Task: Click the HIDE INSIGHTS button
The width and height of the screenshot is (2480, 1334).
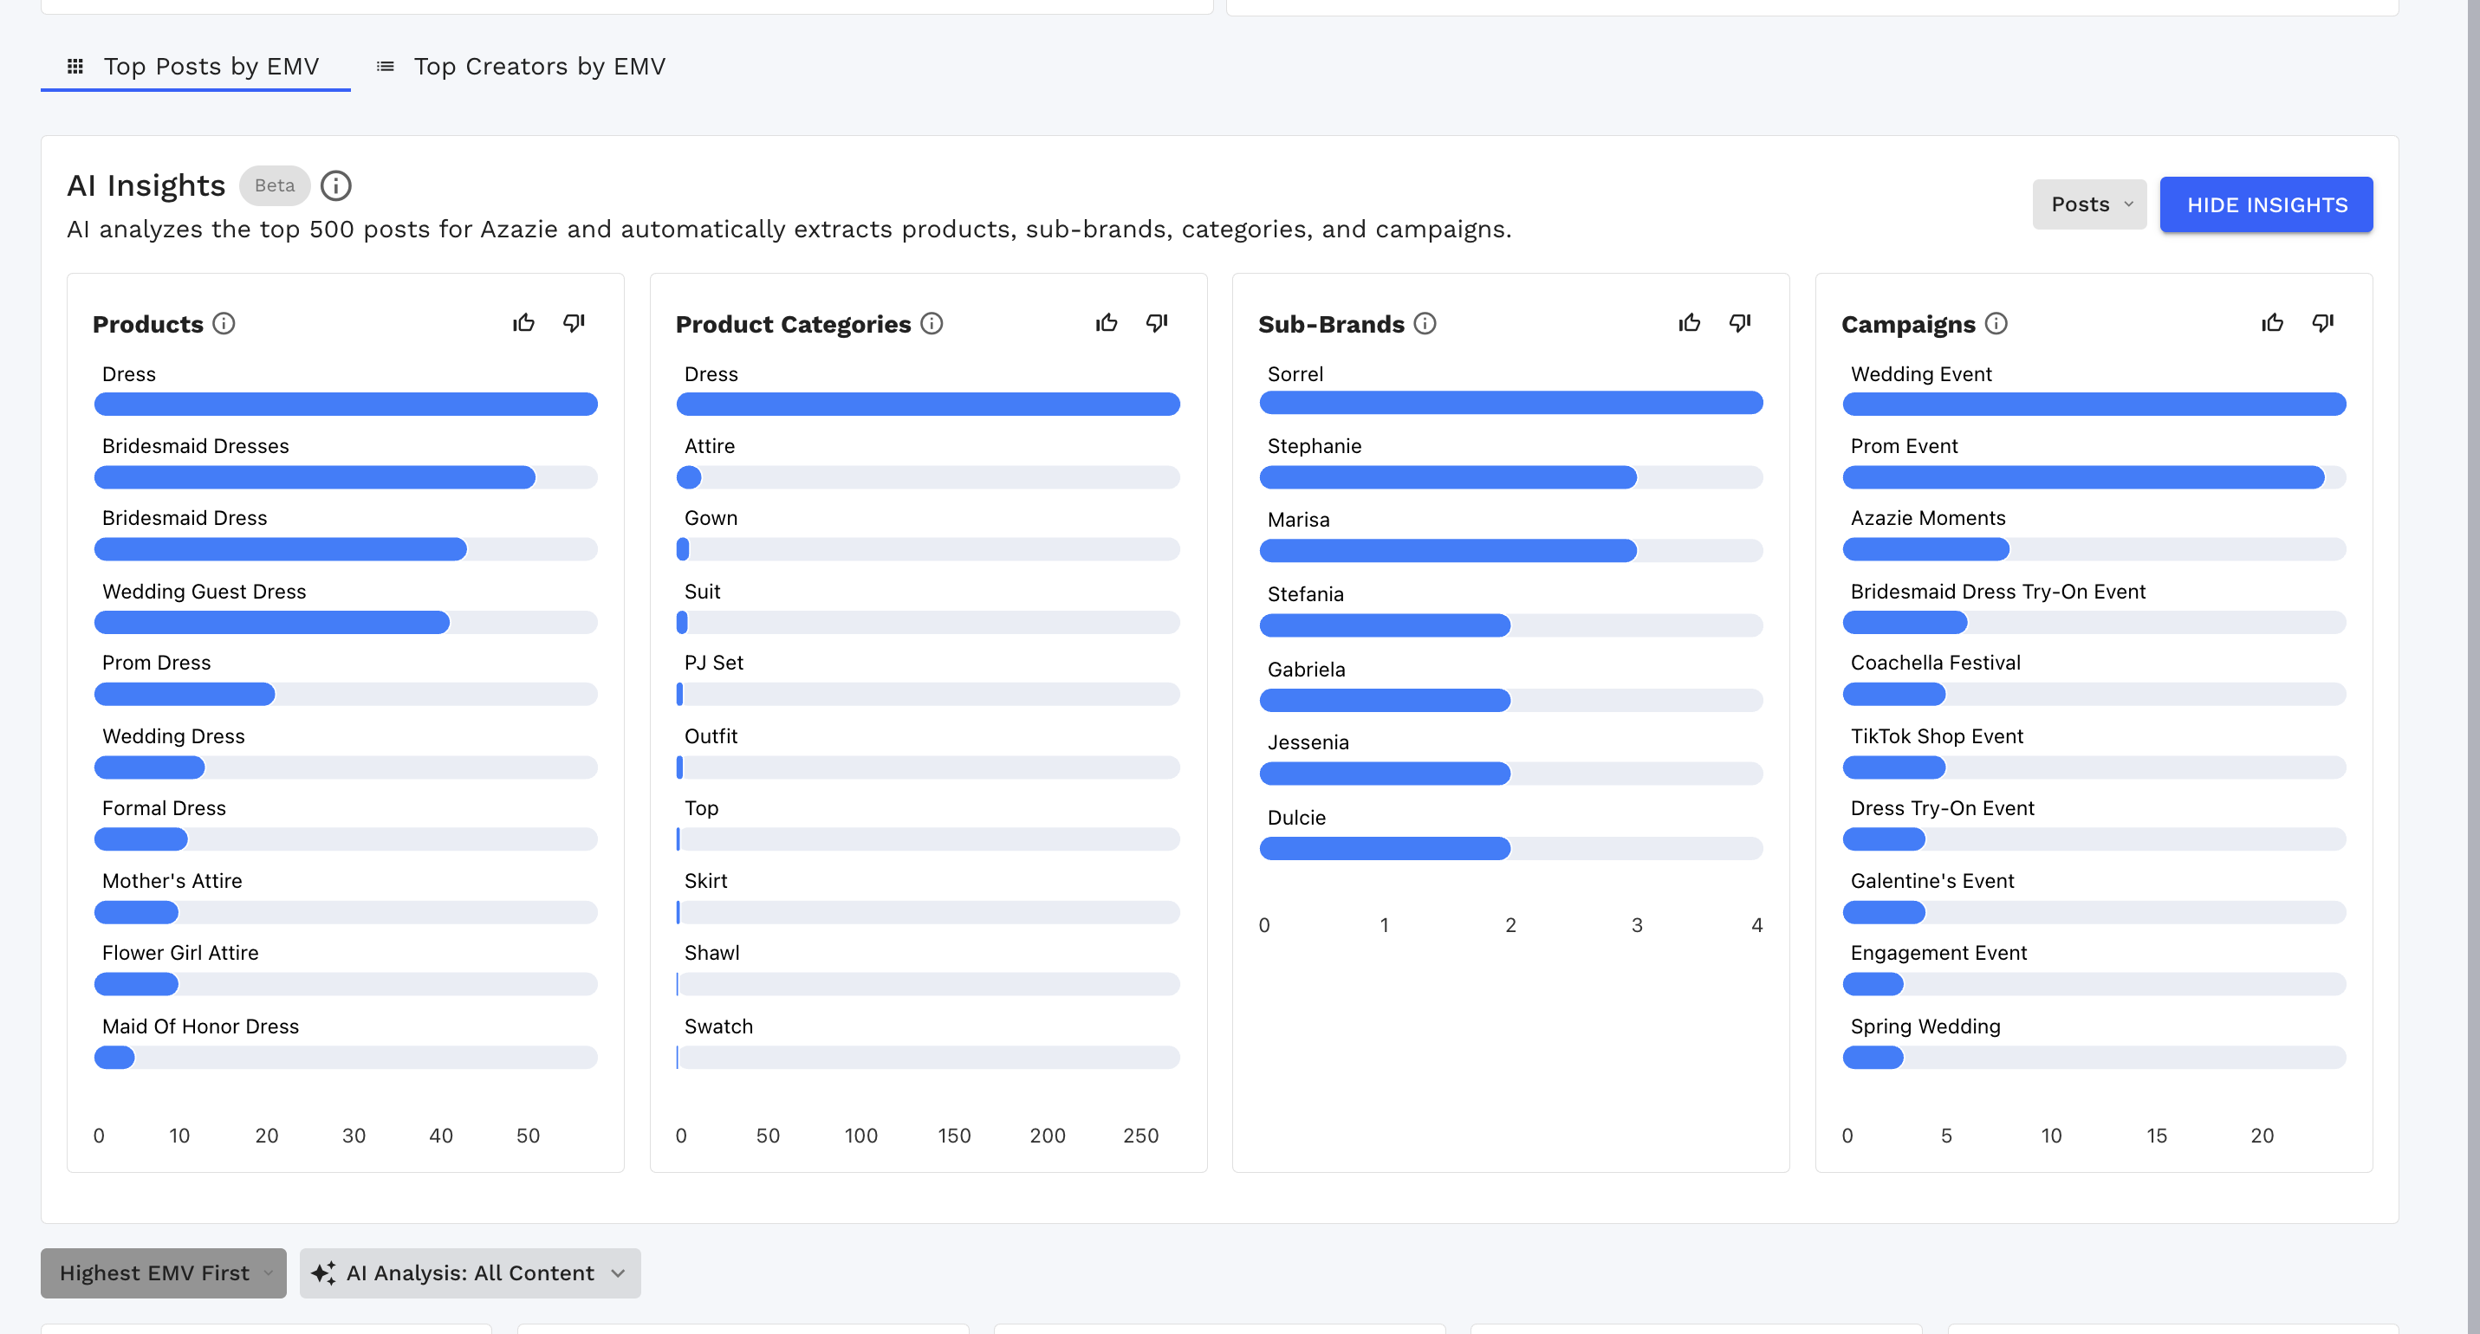Action: [x=2266, y=204]
